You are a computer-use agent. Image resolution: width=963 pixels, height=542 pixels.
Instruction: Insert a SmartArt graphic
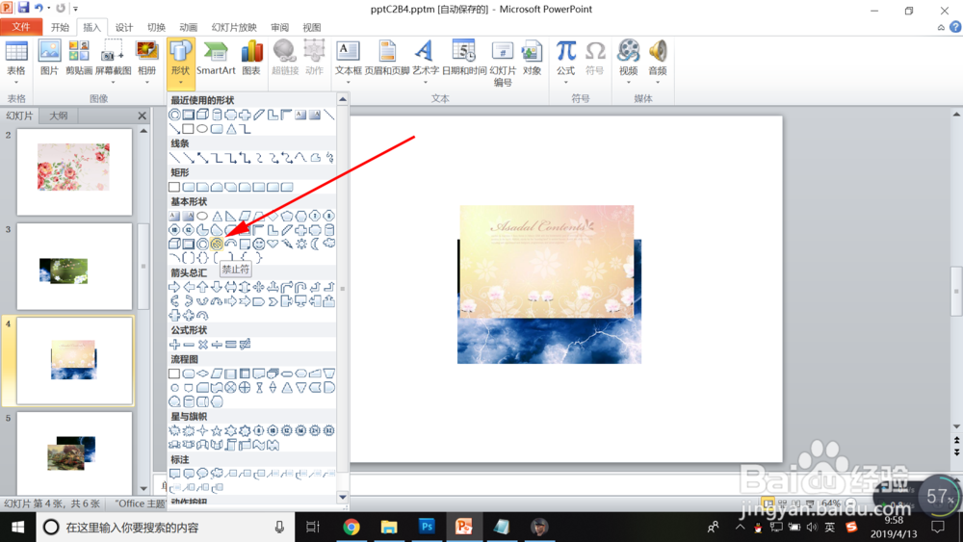point(216,58)
